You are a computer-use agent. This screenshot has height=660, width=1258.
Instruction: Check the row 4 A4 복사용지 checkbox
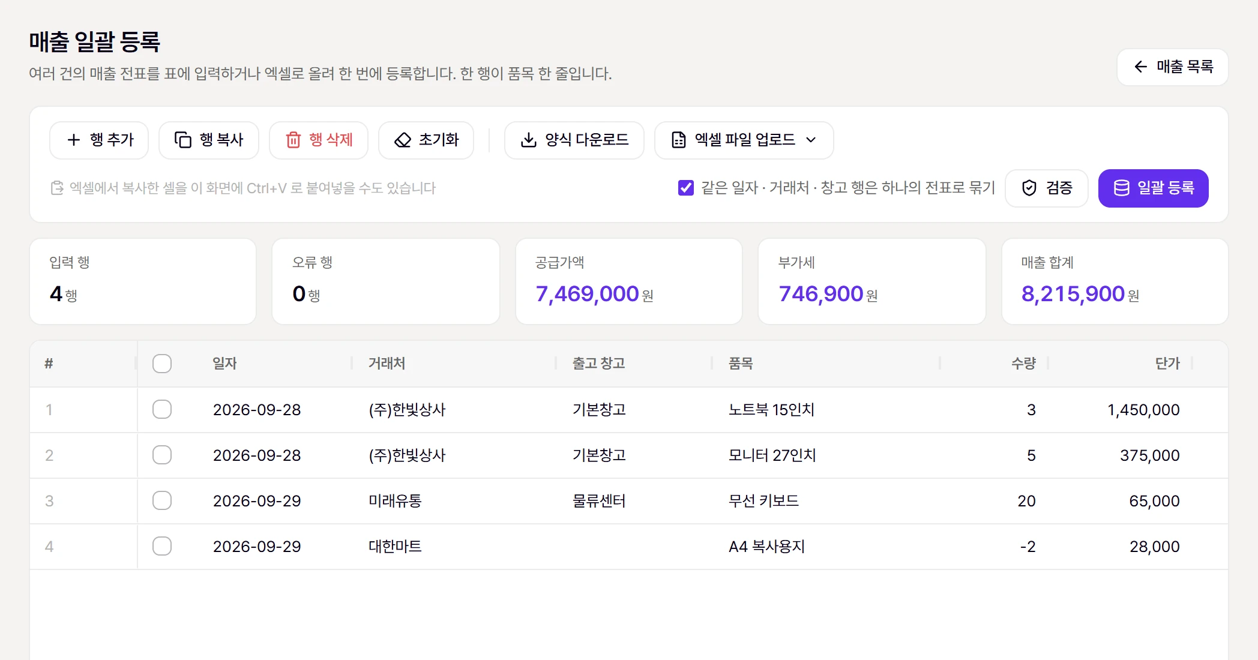pos(162,546)
